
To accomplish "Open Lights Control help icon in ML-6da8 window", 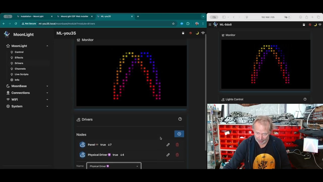I will point(305,99).
